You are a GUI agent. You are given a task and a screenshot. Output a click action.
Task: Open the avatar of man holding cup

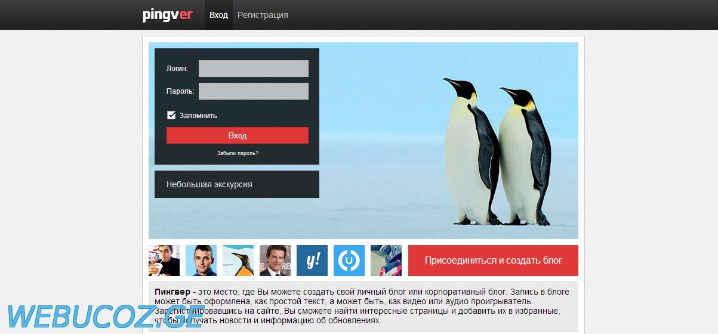(164, 261)
